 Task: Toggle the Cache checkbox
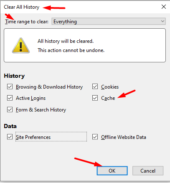click(x=95, y=98)
